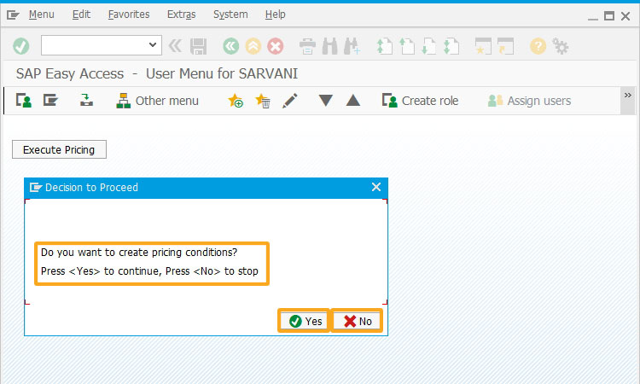Click the SAP Menu icon
This screenshot has height=384, width=640.
click(50, 101)
